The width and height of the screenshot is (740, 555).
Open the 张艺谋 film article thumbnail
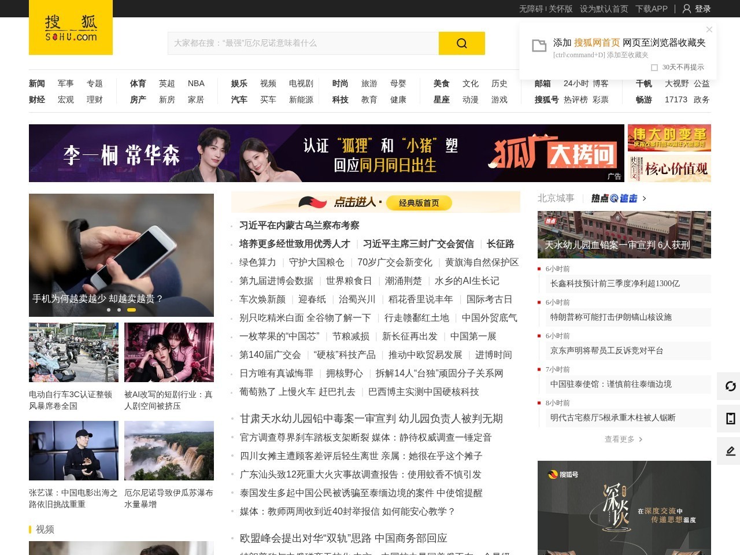pyautogui.click(x=73, y=450)
